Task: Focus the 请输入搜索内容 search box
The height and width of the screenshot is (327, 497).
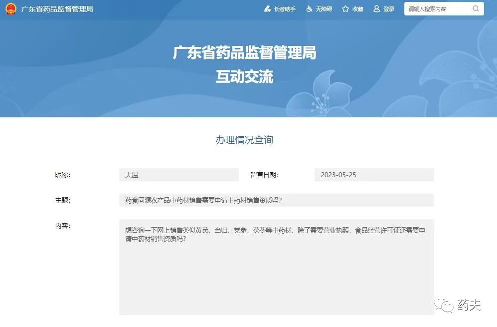Action: 444,9
